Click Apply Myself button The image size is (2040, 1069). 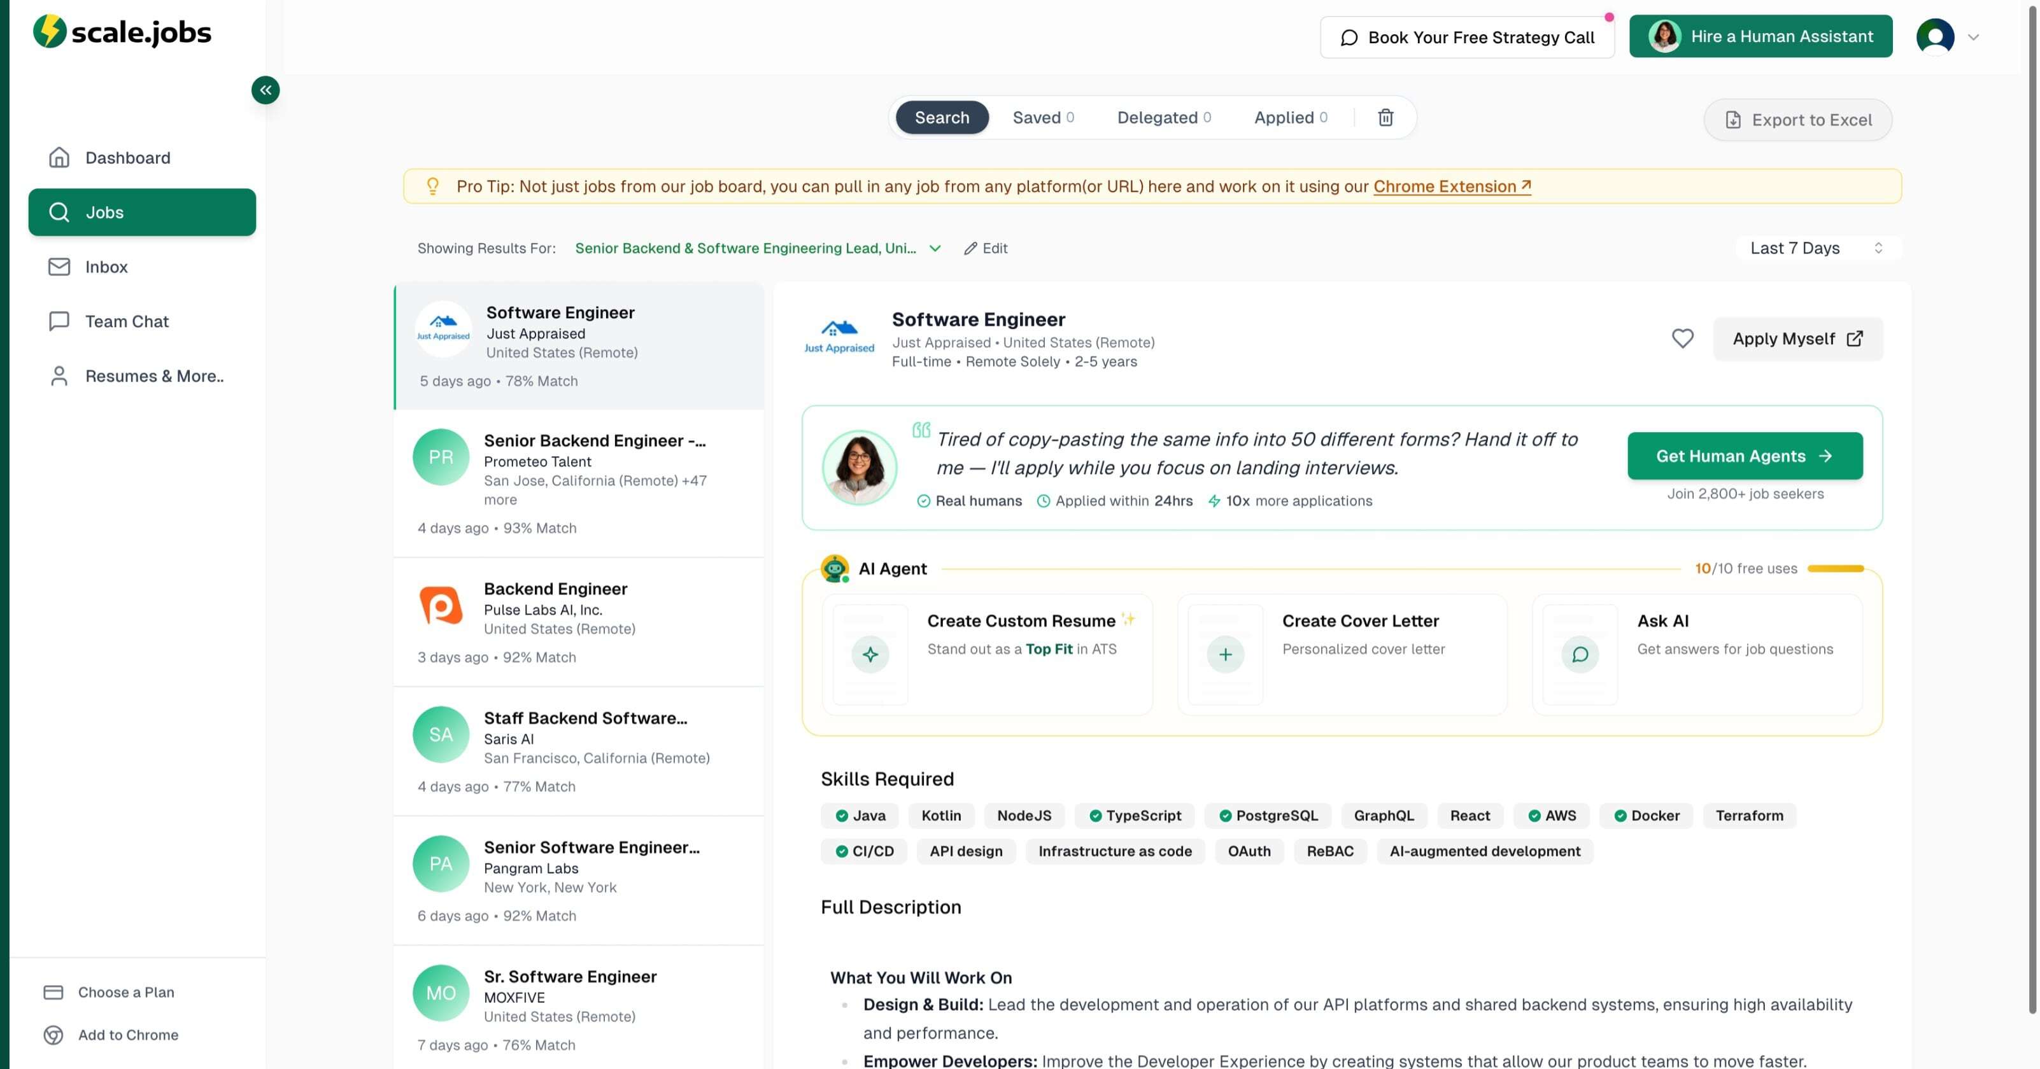pyautogui.click(x=1797, y=339)
